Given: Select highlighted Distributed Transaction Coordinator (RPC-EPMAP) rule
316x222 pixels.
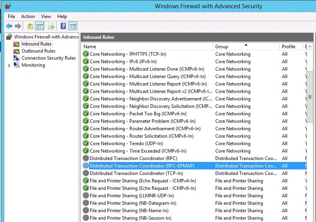Looking at the screenshot, I should coord(142,166).
